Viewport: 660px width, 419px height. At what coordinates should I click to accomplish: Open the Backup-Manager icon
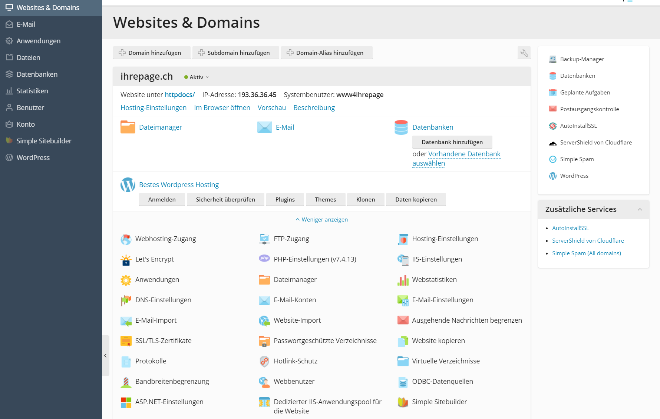tap(552, 59)
